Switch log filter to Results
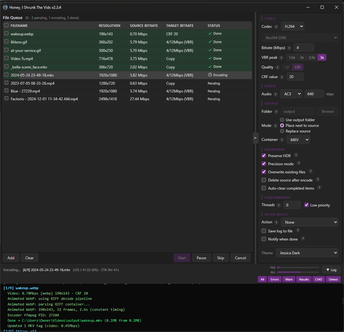Viewport: 344px width, 332px height. (304, 279)
